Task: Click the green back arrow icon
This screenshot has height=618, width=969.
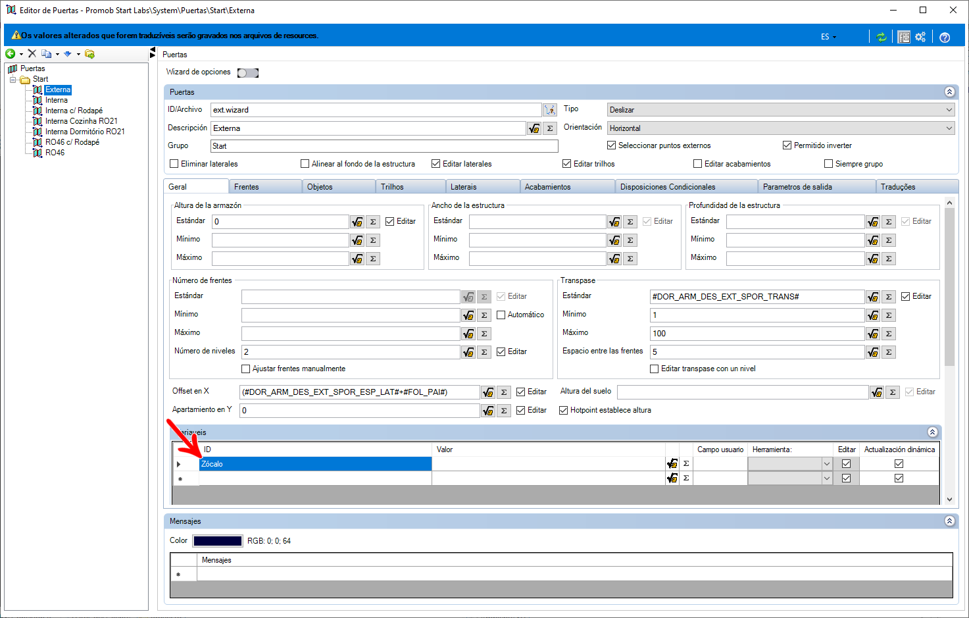Action: (10, 54)
